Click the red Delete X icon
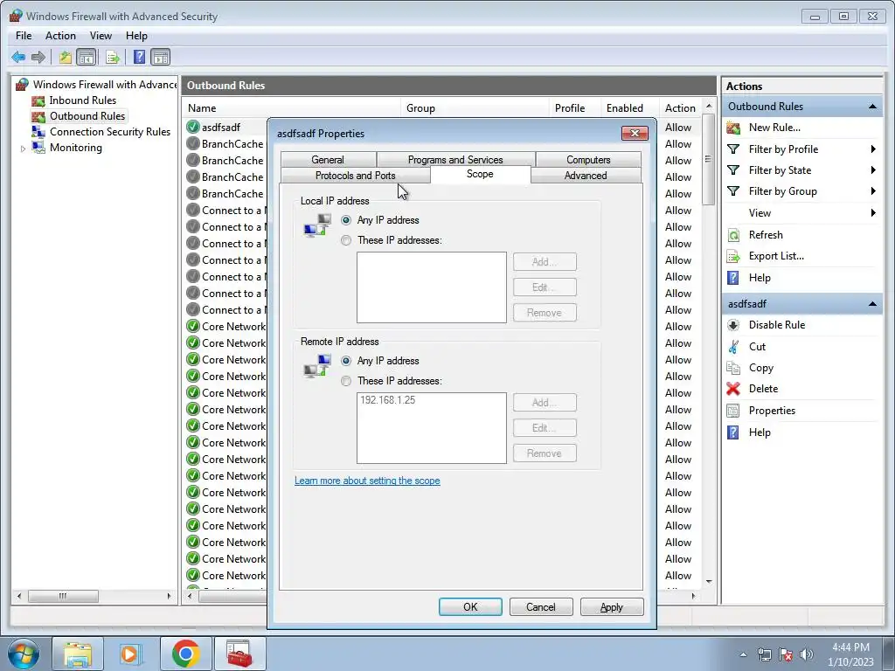This screenshot has width=895, height=671. tap(733, 389)
